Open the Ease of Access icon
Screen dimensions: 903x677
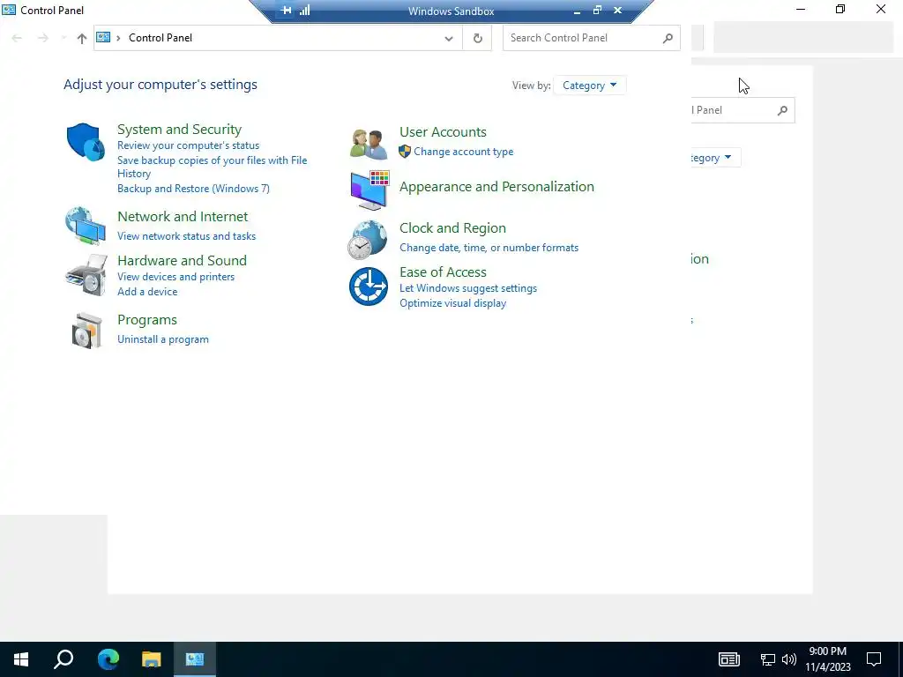369,286
